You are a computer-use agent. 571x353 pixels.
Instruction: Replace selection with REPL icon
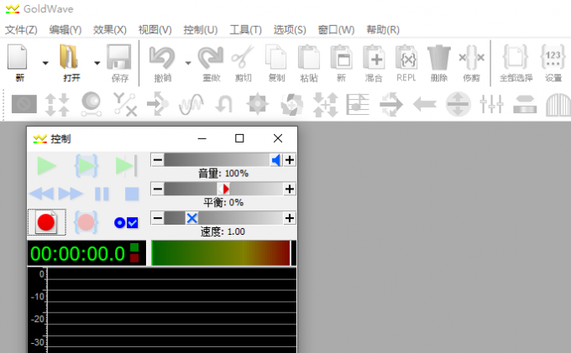pyautogui.click(x=406, y=63)
